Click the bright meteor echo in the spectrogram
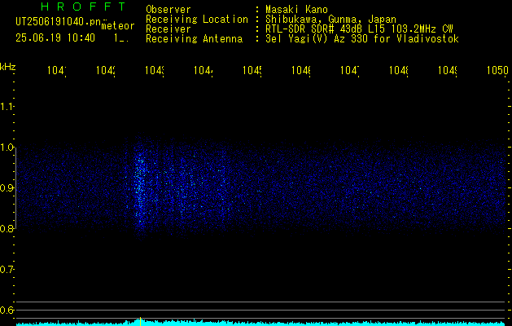This screenshot has width=512, height=326. coord(140,188)
